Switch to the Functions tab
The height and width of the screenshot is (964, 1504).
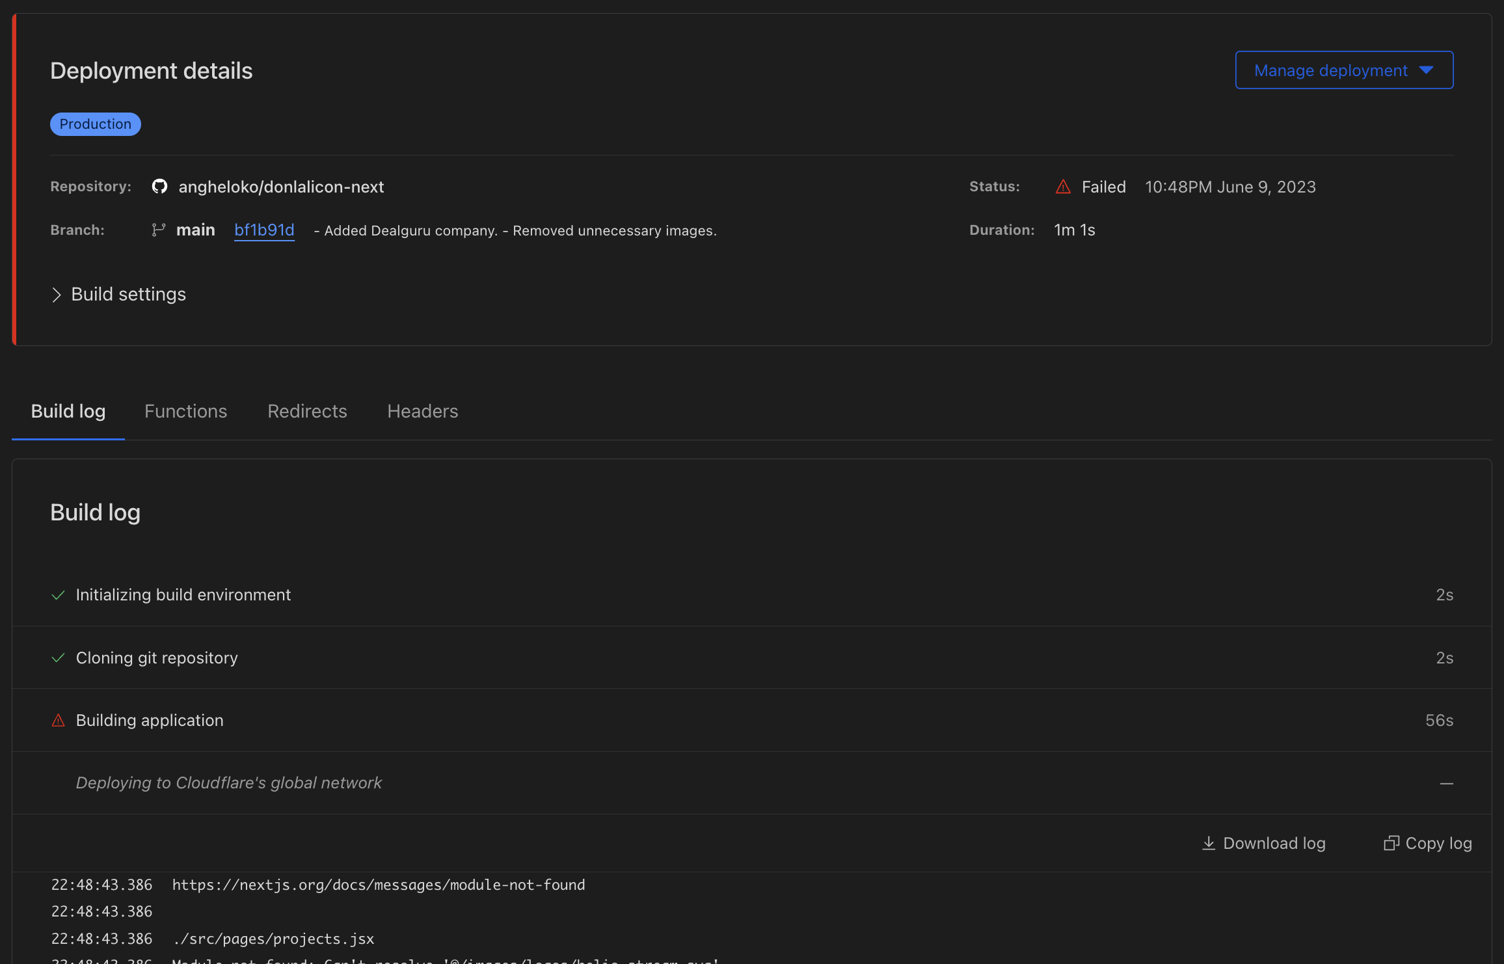point(185,412)
